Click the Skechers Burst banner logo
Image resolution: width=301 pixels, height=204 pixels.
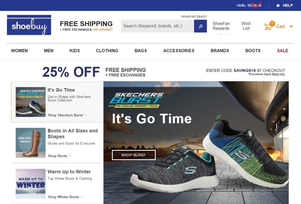(136, 100)
